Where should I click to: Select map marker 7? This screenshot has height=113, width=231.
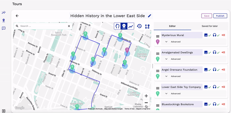73,54
